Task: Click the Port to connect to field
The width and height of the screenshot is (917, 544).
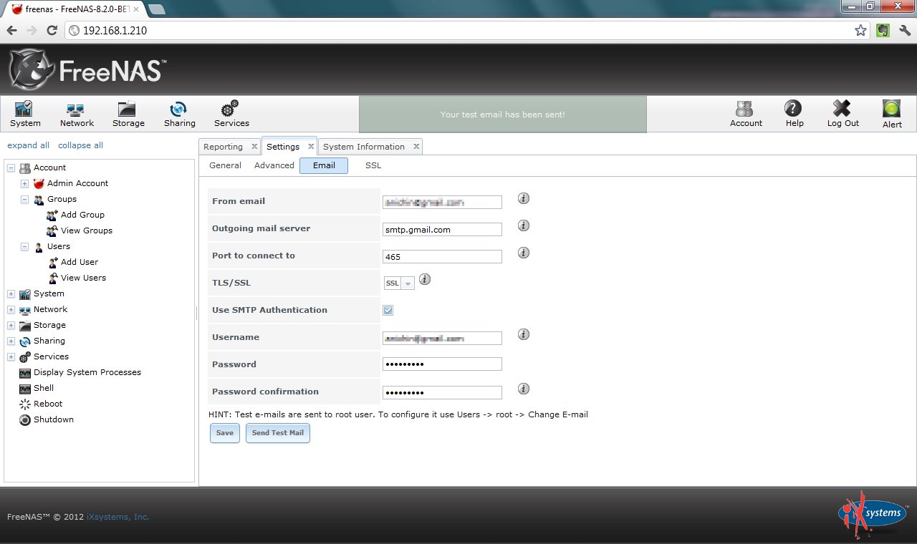Action: click(x=442, y=257)
